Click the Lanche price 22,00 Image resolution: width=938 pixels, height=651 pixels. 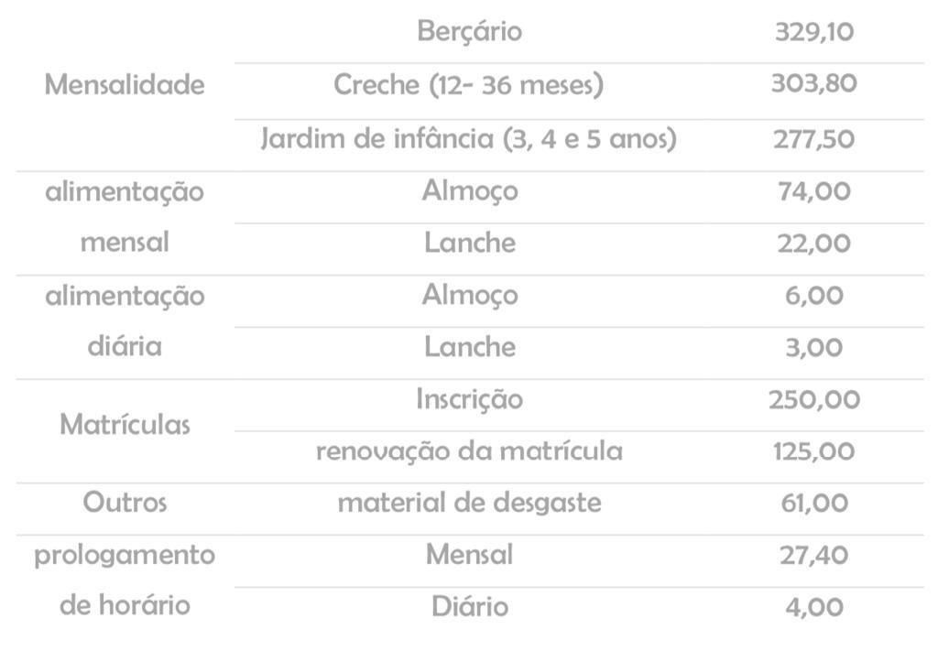tap(813, 244)
